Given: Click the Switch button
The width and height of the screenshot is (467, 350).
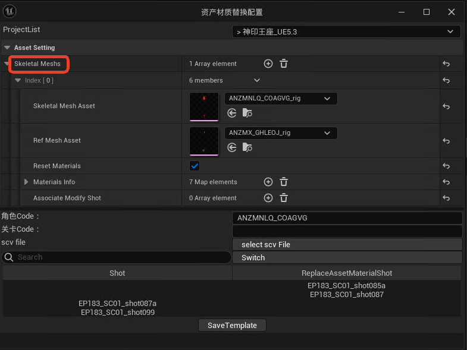Looking at the screenshot, I should point(347,257).
